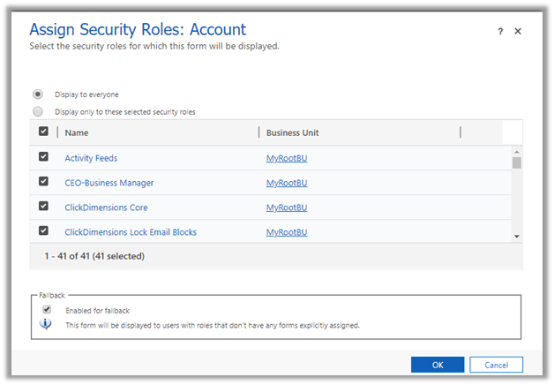Toggle the select-all checkbox in the header
The width and height of the screenshot is (554, 385).
44,132
